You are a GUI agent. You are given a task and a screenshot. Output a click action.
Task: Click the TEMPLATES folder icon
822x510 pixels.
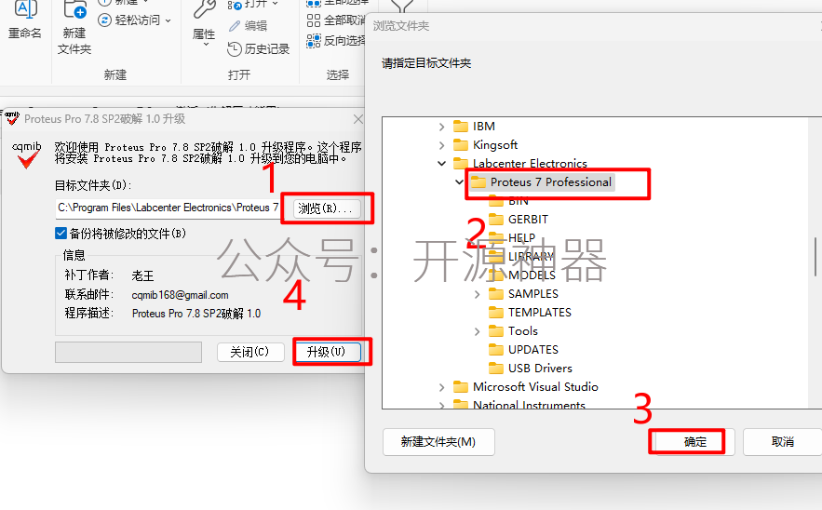coord(496,313)
